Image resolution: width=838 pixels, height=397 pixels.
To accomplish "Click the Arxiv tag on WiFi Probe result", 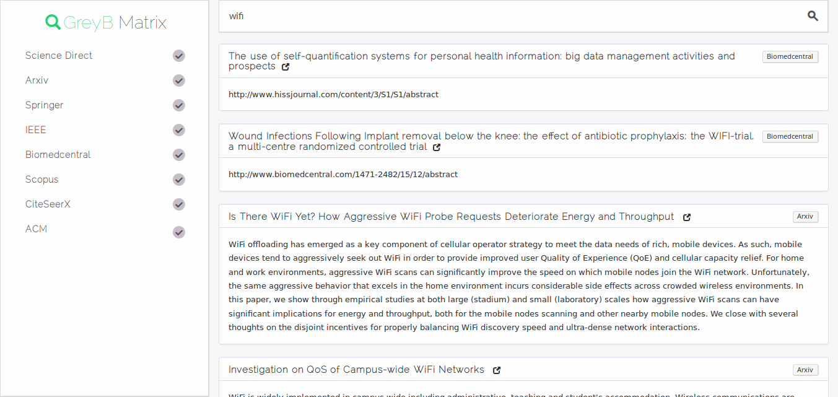I will 805,217.
